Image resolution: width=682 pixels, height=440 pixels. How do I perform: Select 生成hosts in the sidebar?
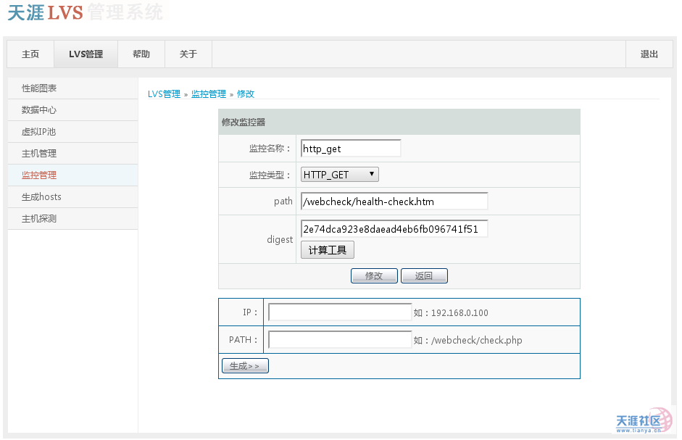coord(41,197)
